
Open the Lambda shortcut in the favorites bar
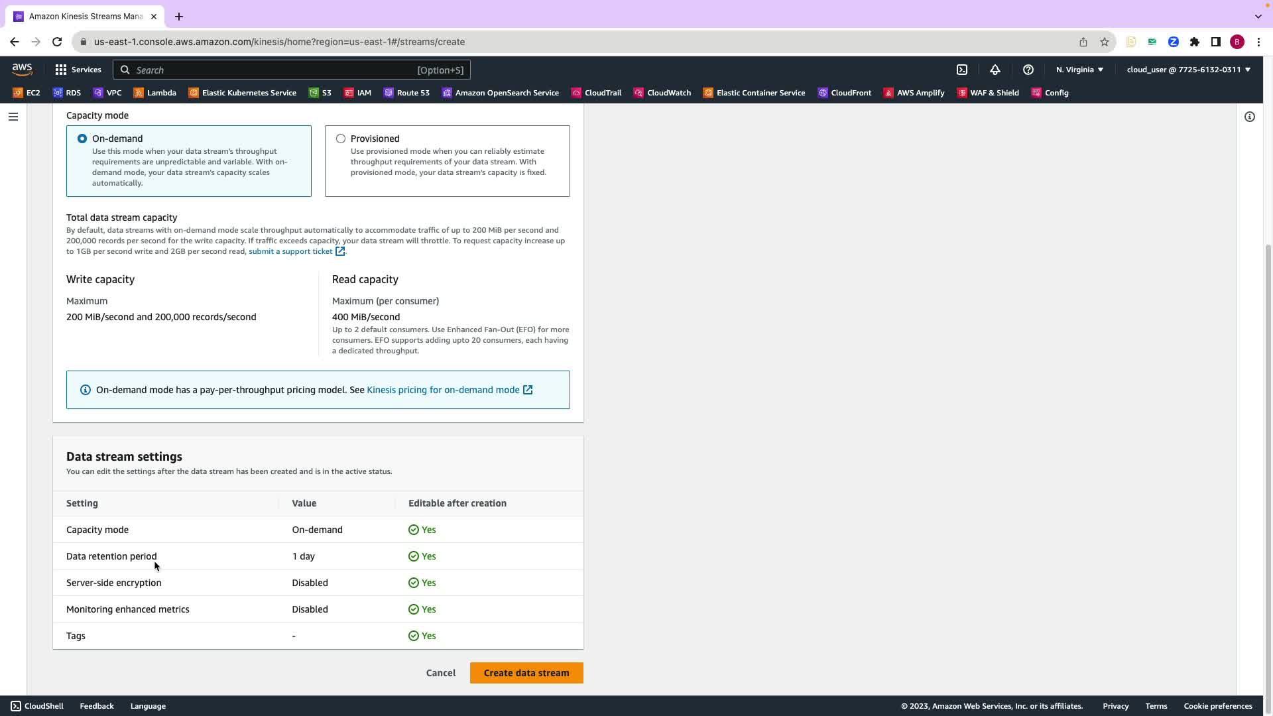(154, 93)
